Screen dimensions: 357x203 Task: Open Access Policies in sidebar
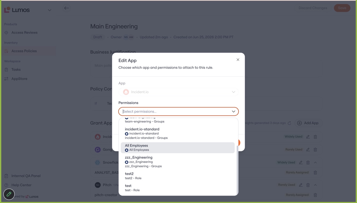click(x=24, y=51)
